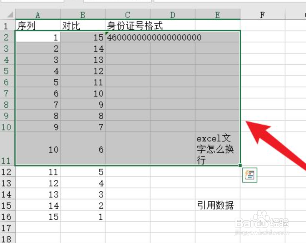Image resolution: width=306 pixels, height=243 pixels.
Task: Select row 15 header
Action: pyautogui.click(x=7, y=205)
